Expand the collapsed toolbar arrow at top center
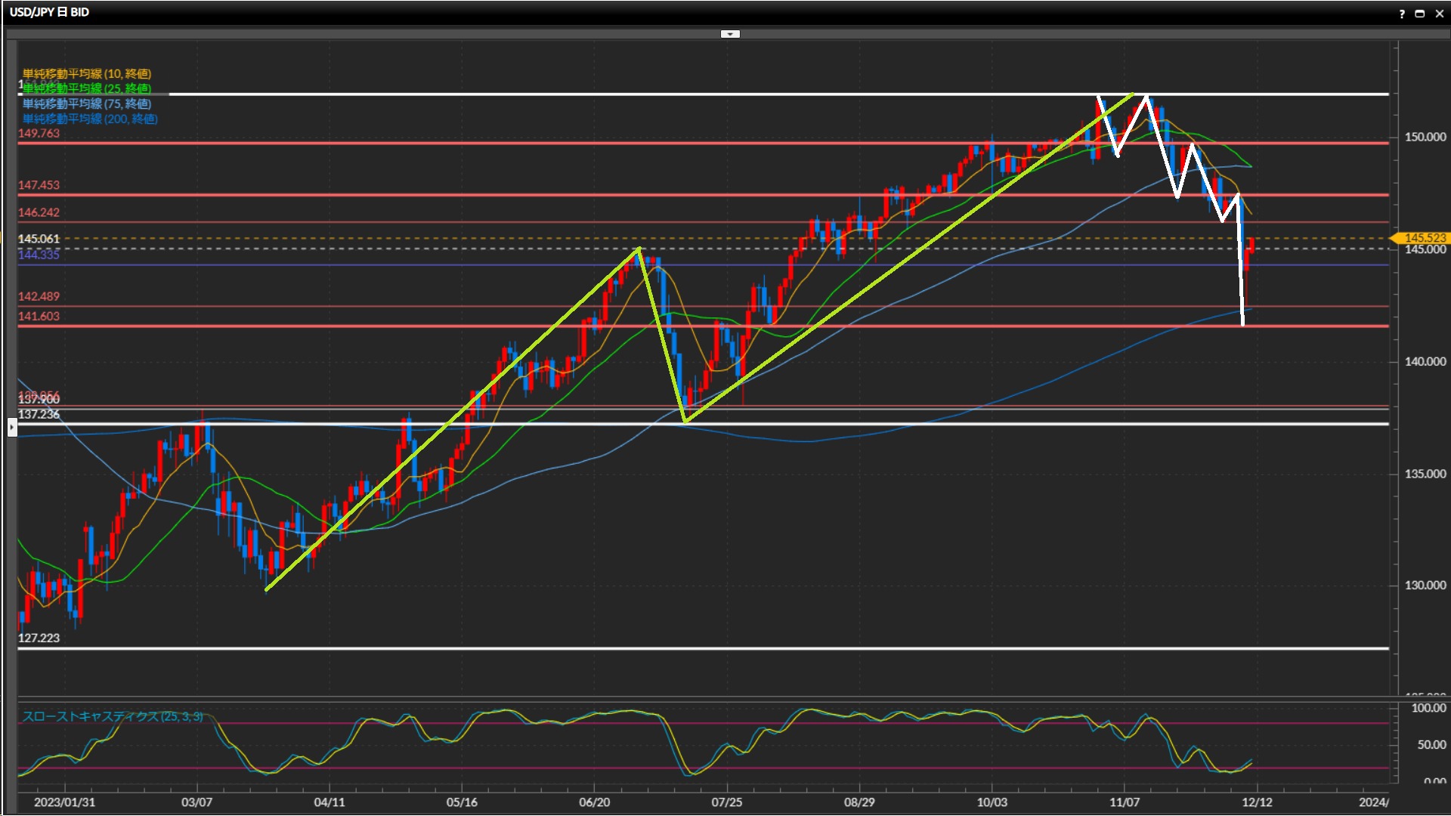The width and height of the screenshot is (1451, 816). click(730, 34)
